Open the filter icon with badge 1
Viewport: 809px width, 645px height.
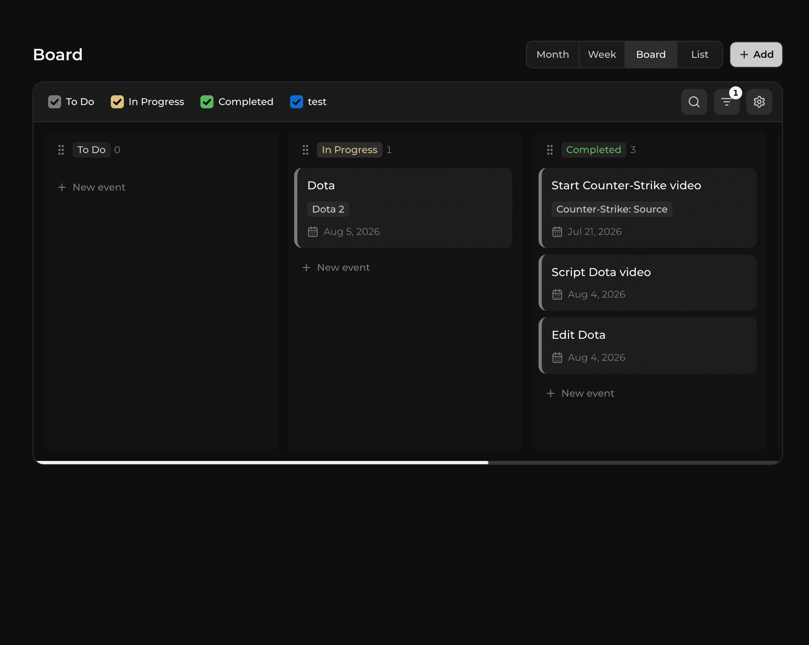(x=726, y=102)
